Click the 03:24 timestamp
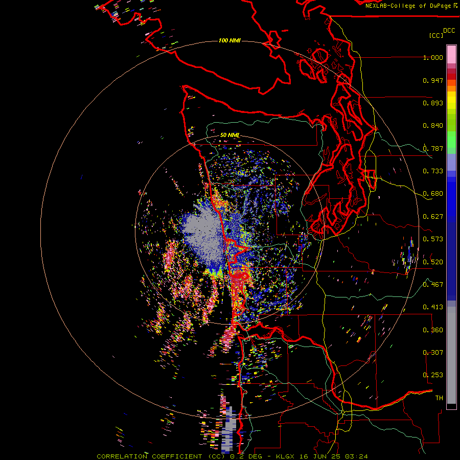Image resolution: width=460 pixels, height=460 pixels. tap(356, 456)
